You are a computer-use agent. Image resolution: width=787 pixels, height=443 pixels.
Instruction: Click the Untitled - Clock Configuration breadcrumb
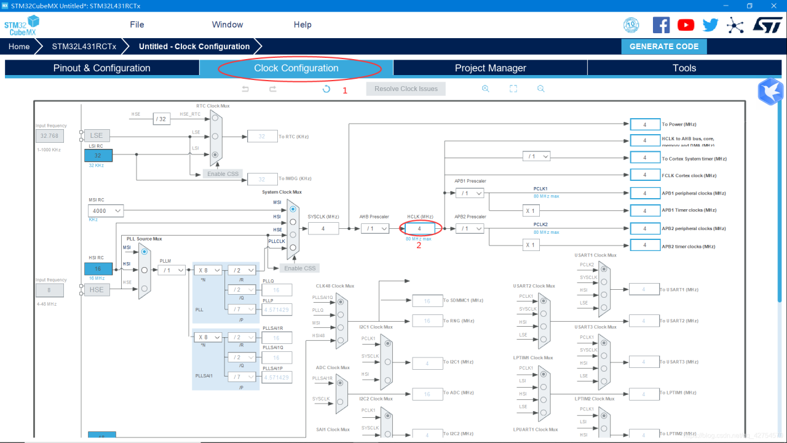194,46
